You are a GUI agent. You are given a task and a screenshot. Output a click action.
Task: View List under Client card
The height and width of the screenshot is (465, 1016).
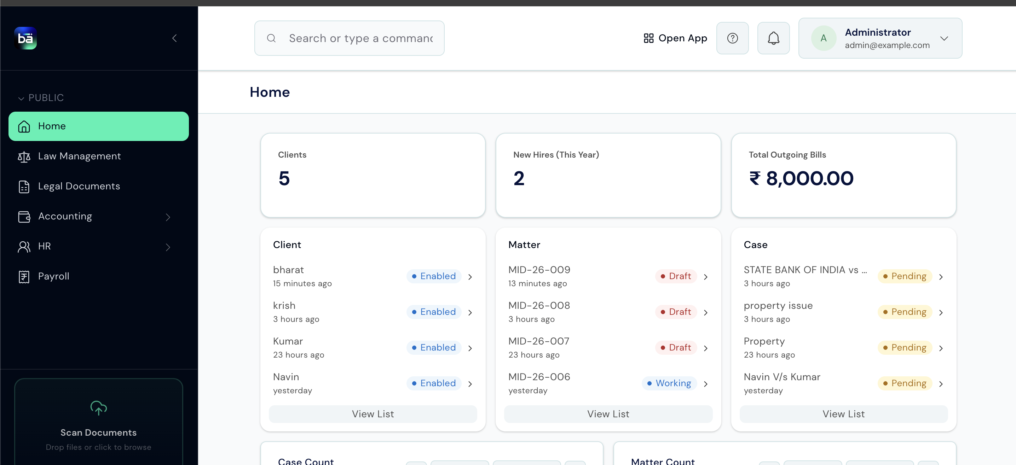pos(373,414)
